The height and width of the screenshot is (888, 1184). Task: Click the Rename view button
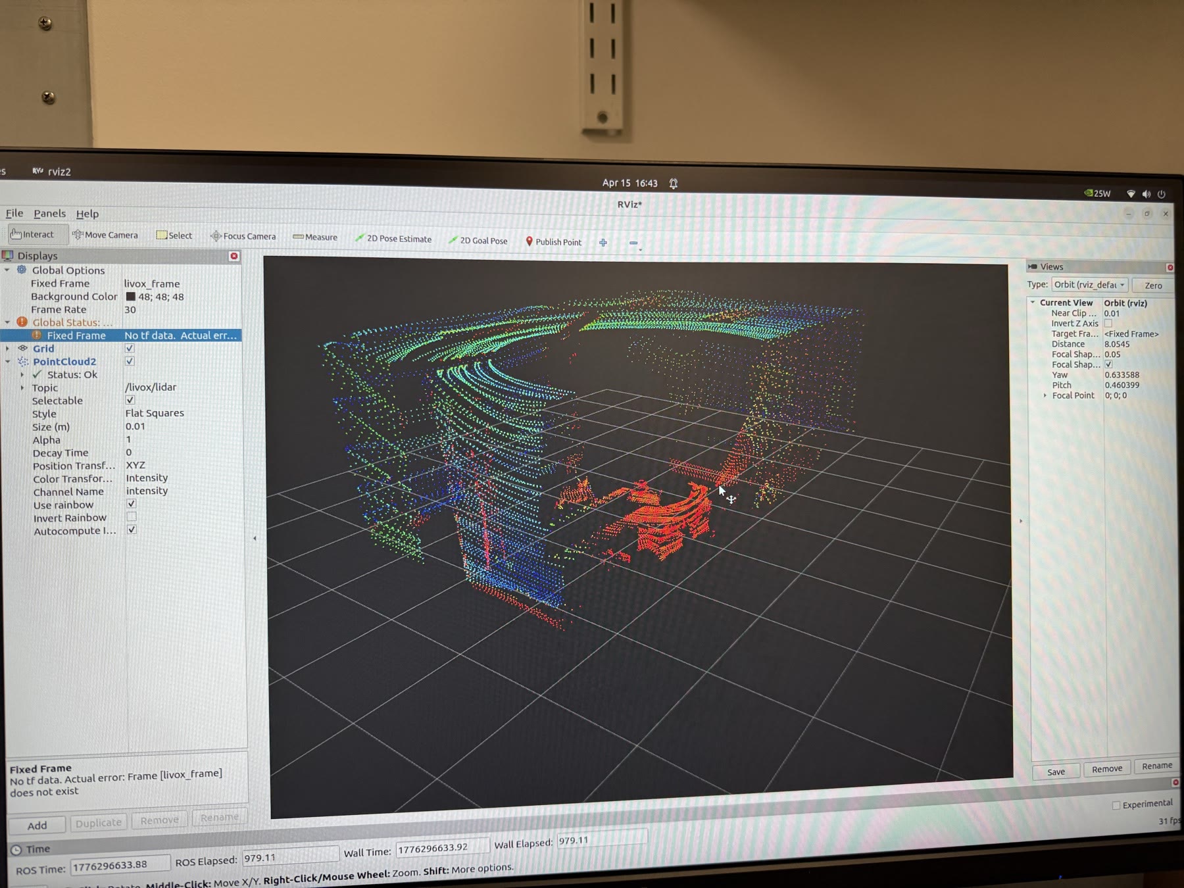pos(1157,766)
